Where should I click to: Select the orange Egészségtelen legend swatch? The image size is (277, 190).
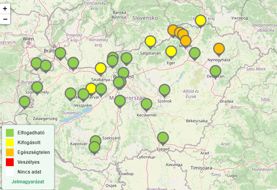pos(10,152)
